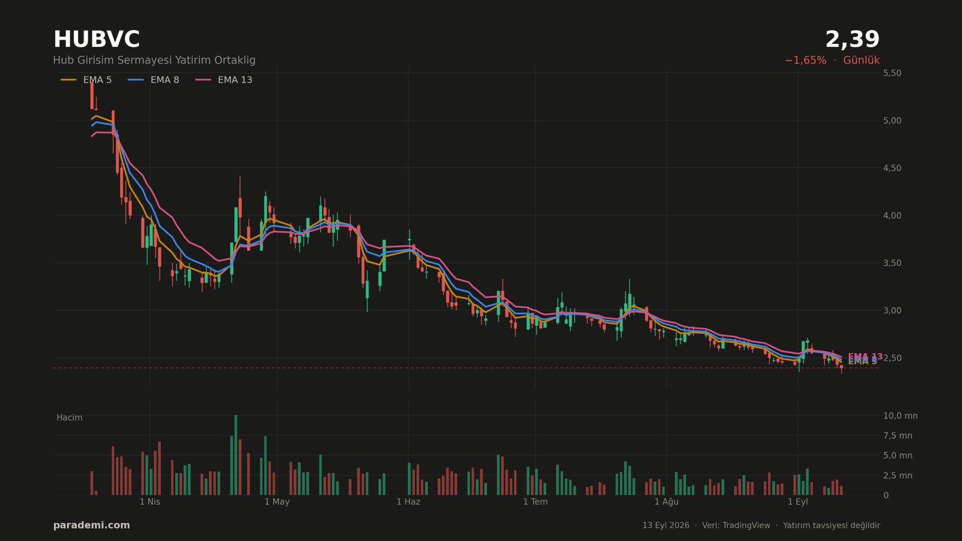Click the '1 Ağu' date axis label

[x=666, y=502]
